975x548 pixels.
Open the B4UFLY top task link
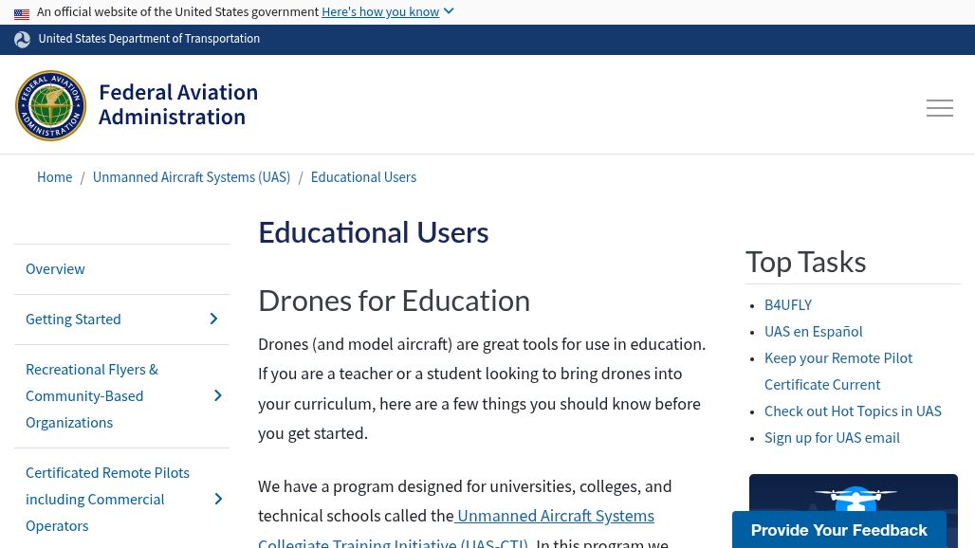[788, 305]
